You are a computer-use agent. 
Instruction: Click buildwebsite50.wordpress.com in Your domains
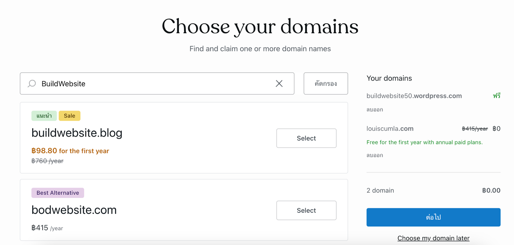pos(414,96)
